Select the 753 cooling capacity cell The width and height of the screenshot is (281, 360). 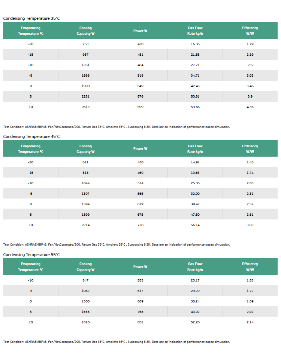[x=85, y=44]
